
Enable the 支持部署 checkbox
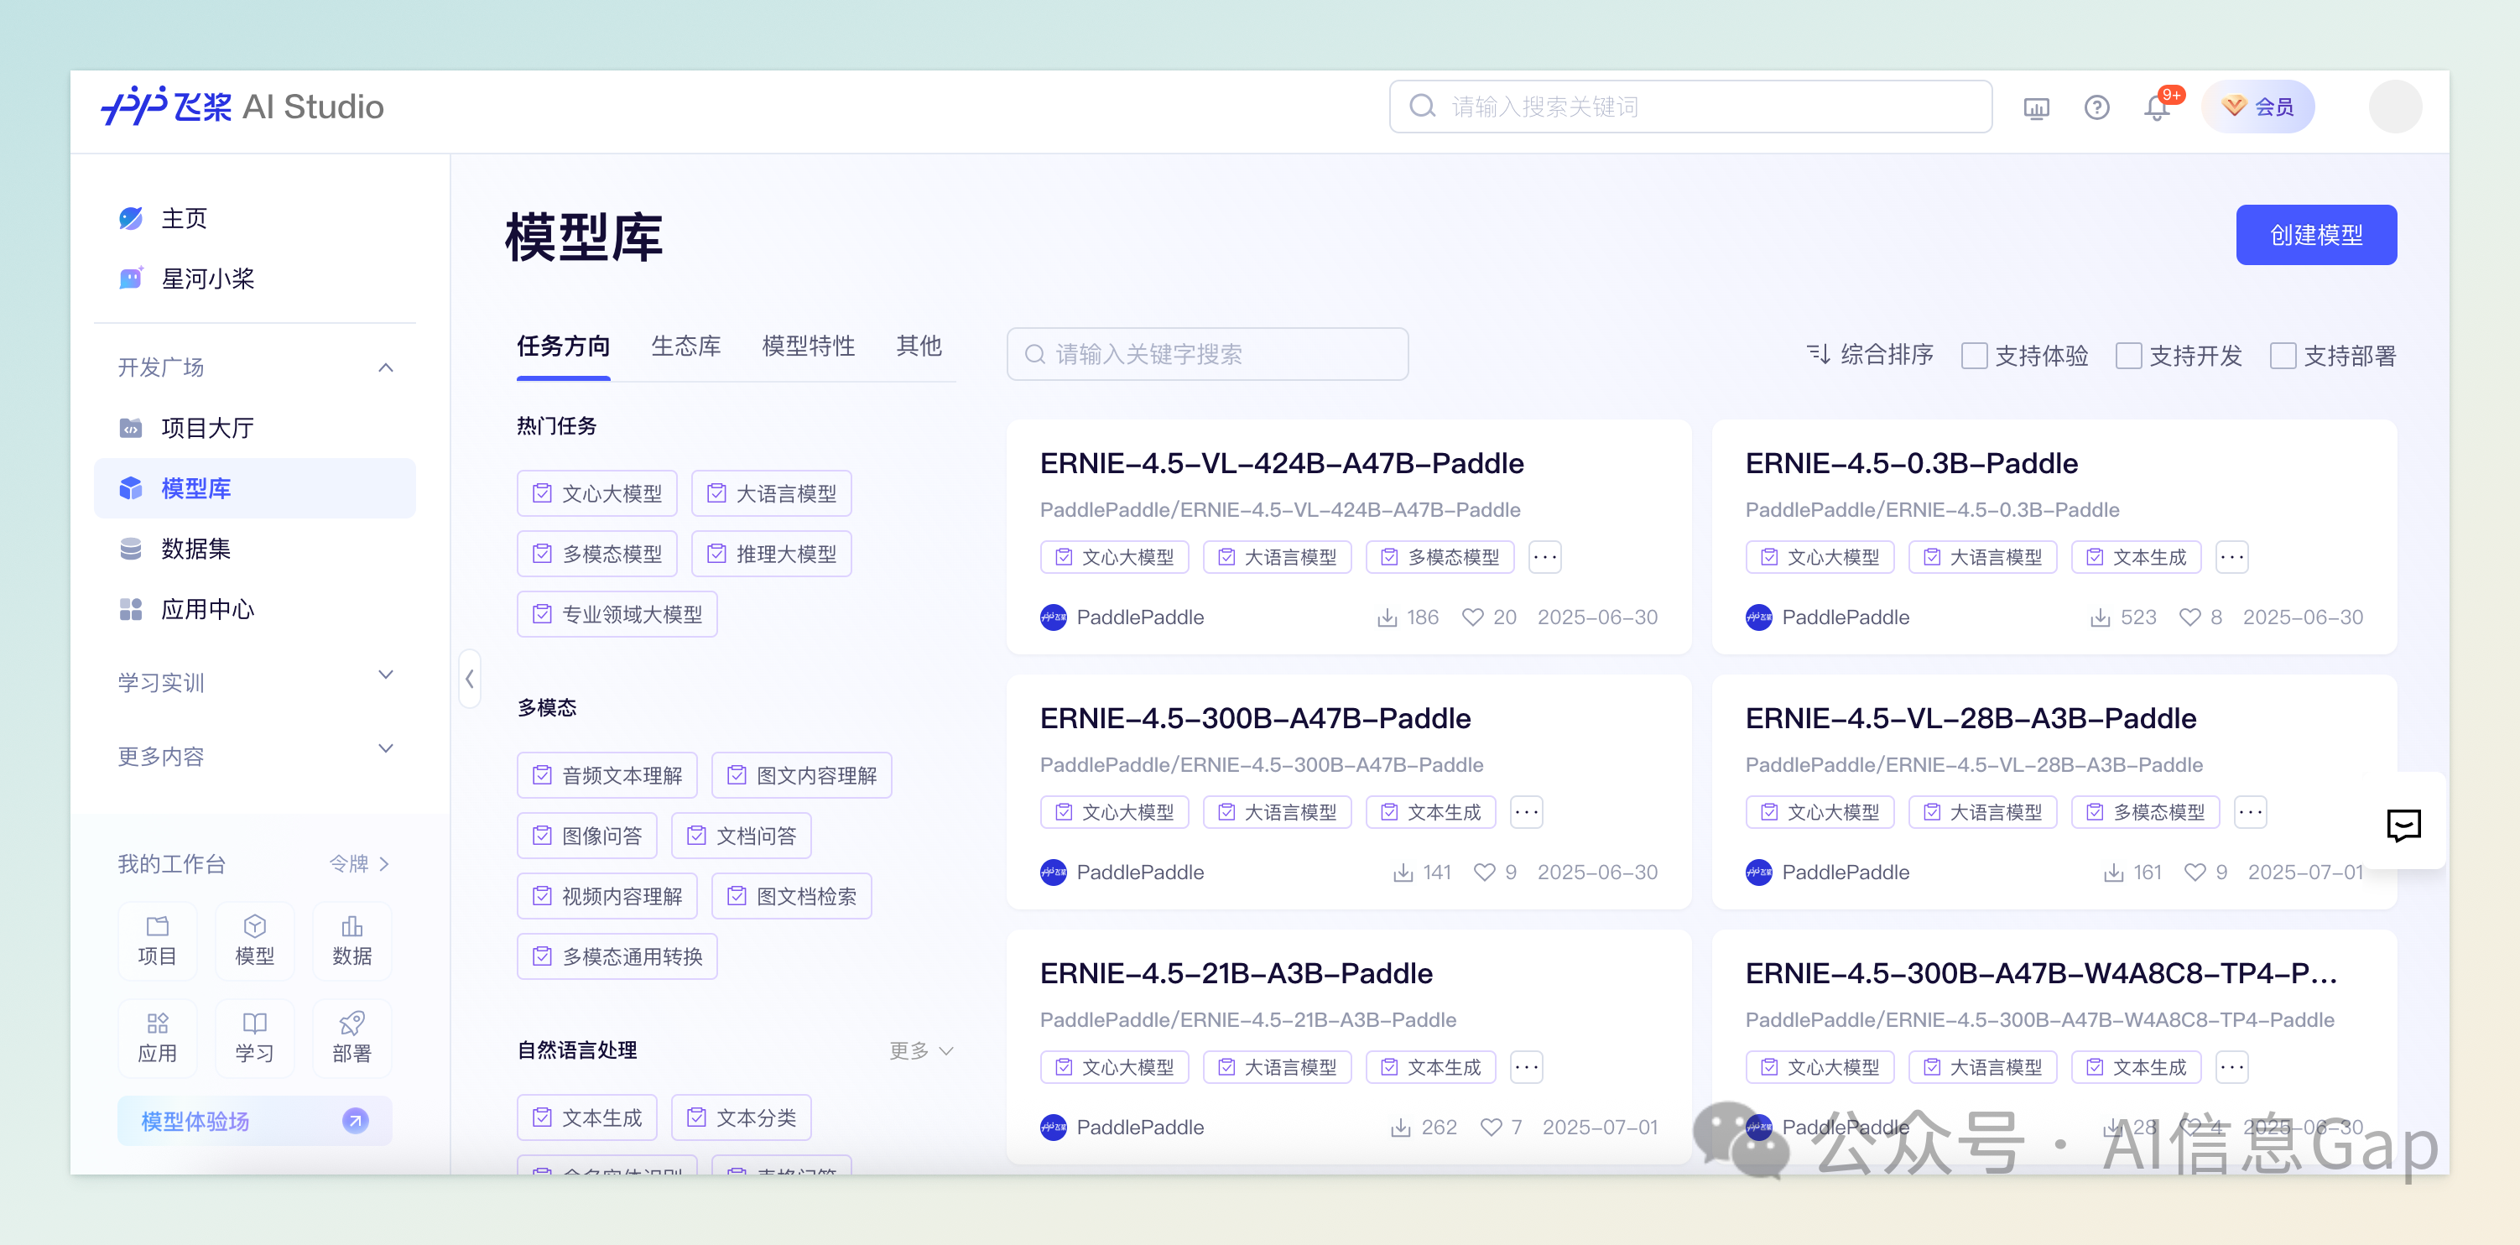tap(2283, 355)
